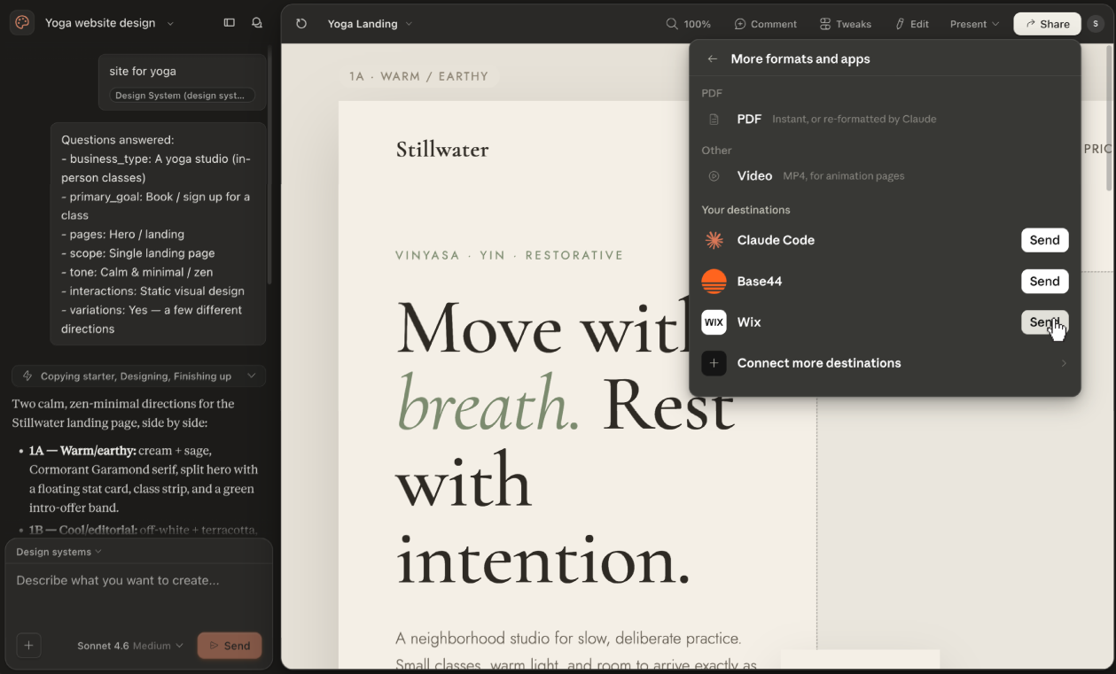The width and height of the screenshot is (1116, 674).
Task: Open the Sonnet 4.6 Medium model selector
Action: point(130,646)
